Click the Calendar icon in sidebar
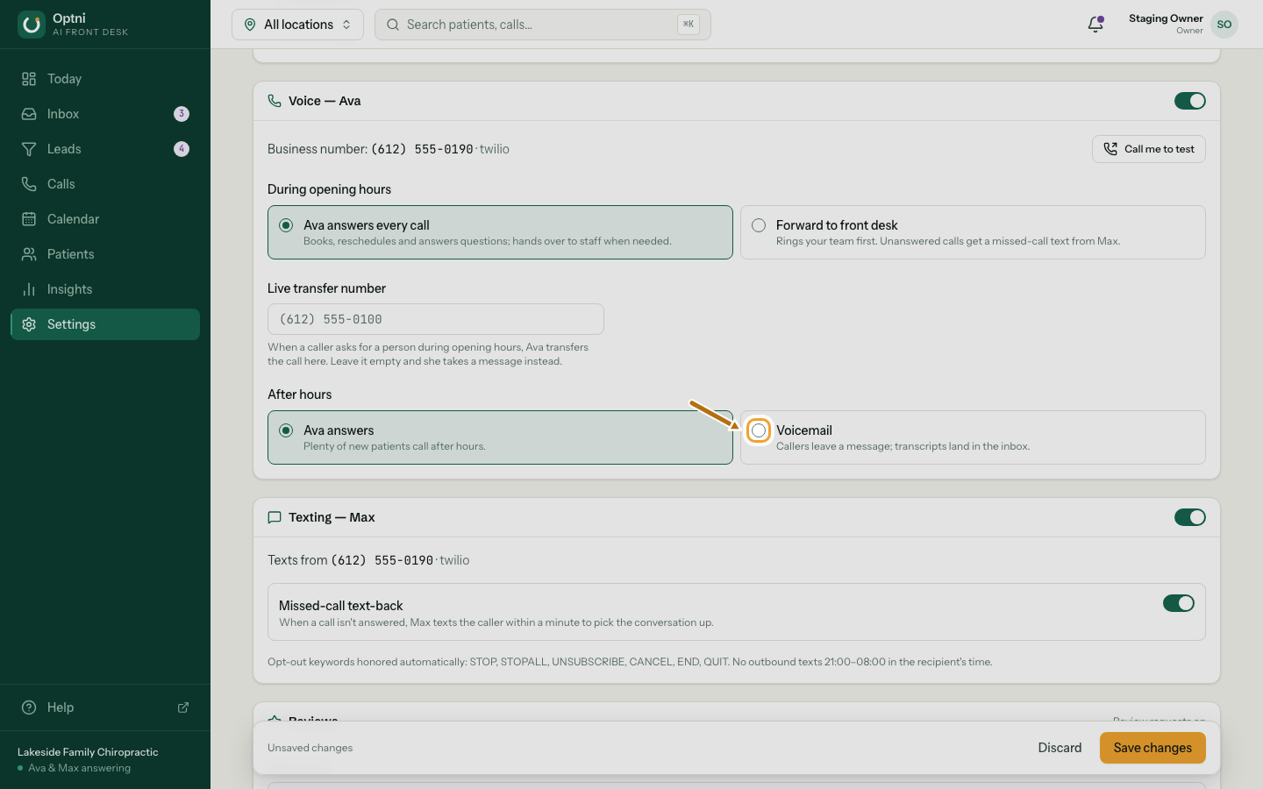This screenshot has width=1263, height=789. tap(29, 219)
